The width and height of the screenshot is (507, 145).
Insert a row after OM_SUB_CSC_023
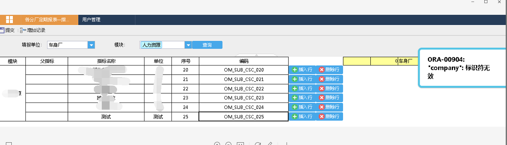click(x=302, y=98)
